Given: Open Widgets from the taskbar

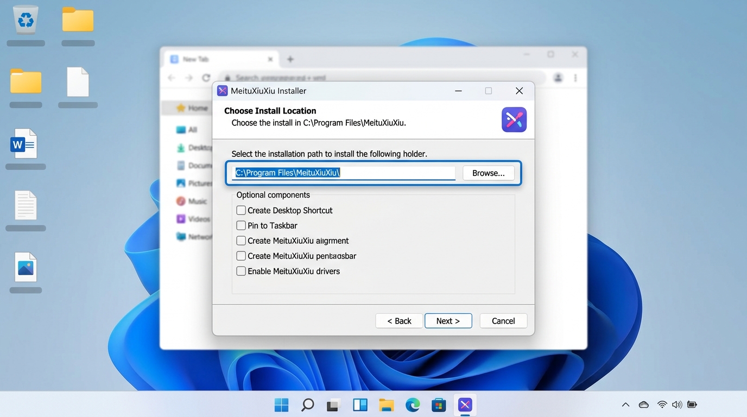Looking at the screenshot, I should (360, 405).
